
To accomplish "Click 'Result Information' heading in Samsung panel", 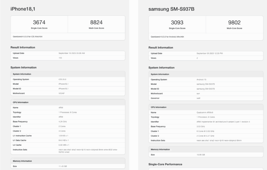I will point(161,48).
